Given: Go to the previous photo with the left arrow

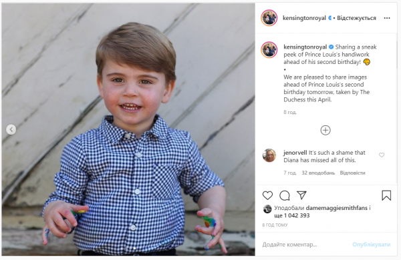Looking at the screenshot, I should (x=11, y=129).
